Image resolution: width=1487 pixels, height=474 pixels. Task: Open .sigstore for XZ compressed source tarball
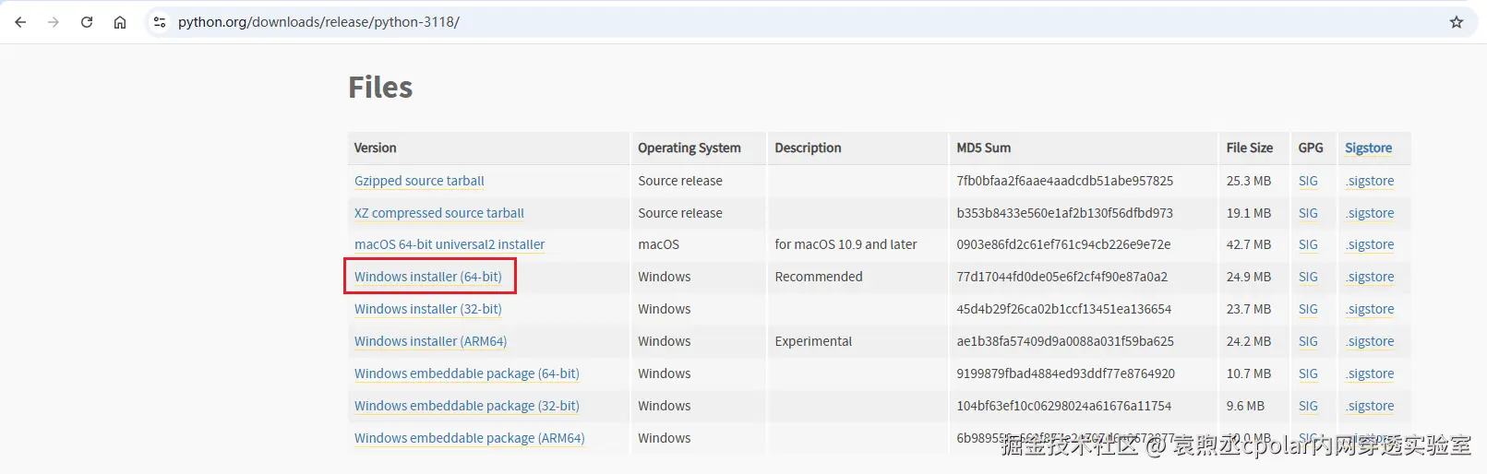[x=1370, y=213]
